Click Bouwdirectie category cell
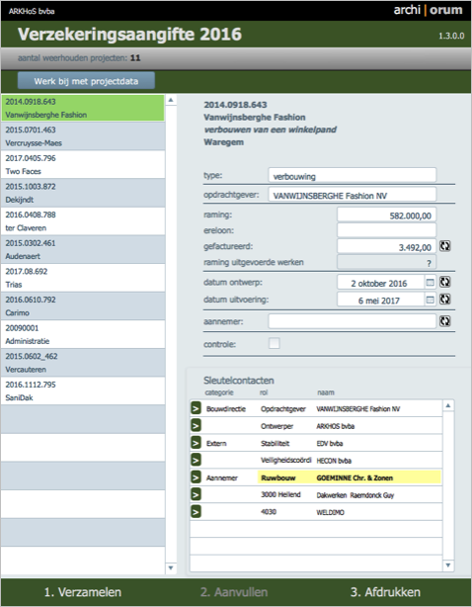The width and height of the screenshot is (472, 607). tap(226, 409)
